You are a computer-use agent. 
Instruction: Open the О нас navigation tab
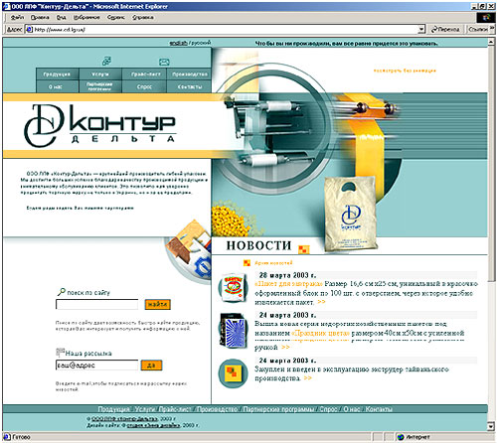pos(57,86)
